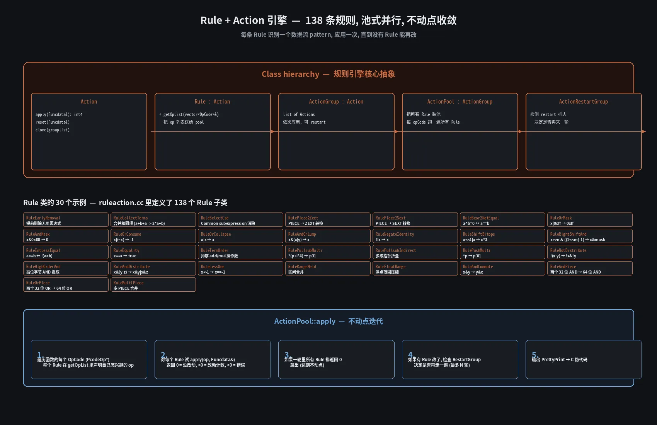Click 'clone(grouplist)' method line
The image size is (657, 425).
[53, 130]
